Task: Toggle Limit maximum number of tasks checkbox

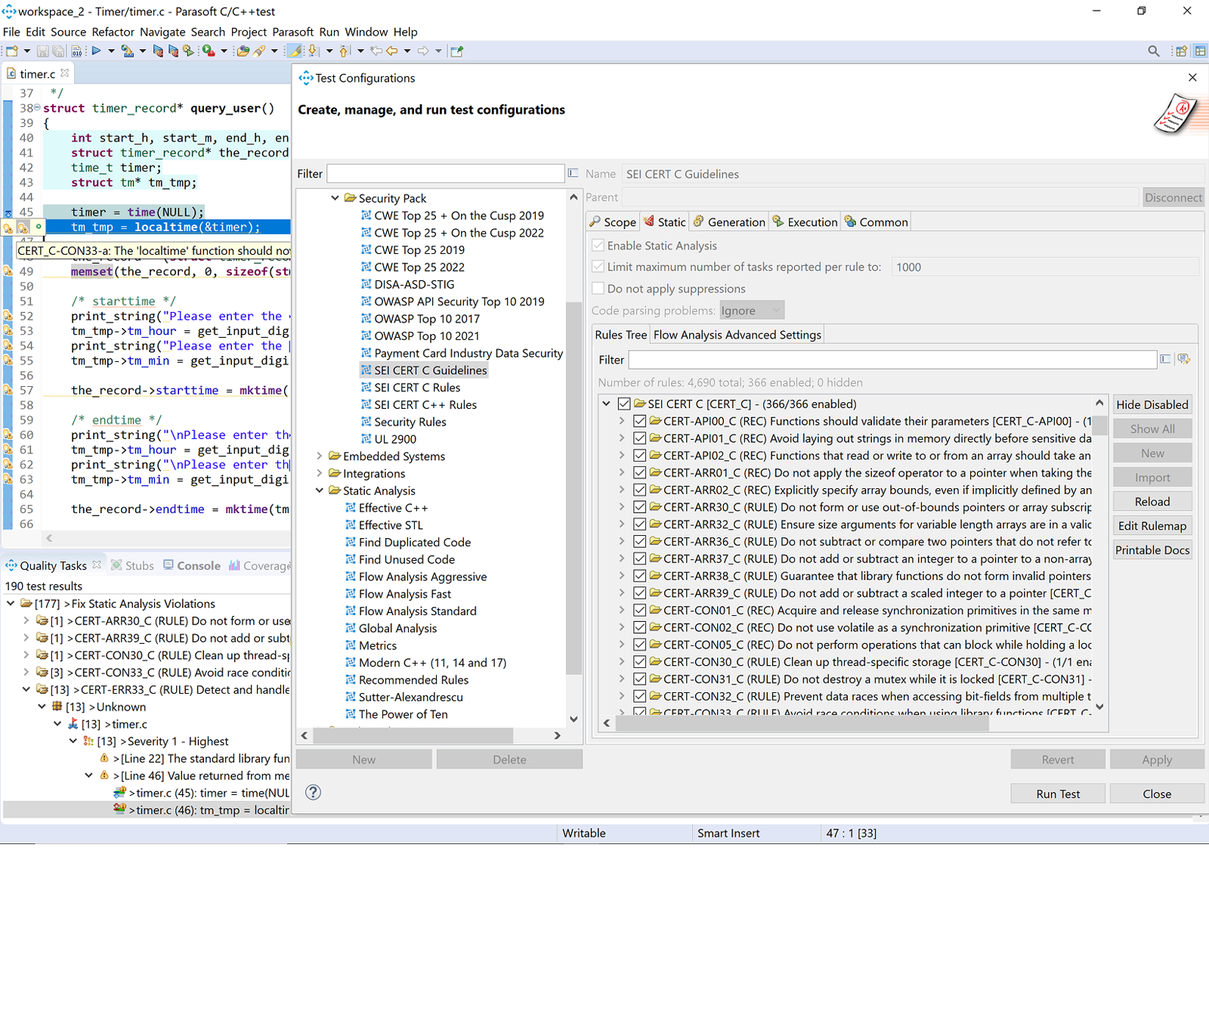Action: point(598,266)
